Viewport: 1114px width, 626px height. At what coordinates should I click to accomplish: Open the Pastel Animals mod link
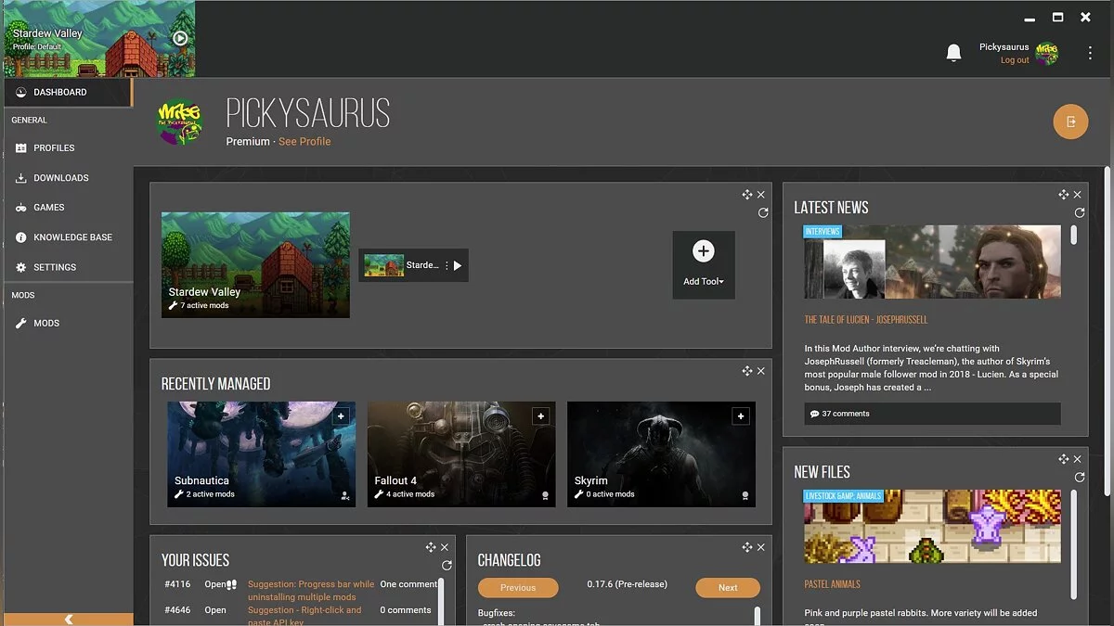pos(832,584)
